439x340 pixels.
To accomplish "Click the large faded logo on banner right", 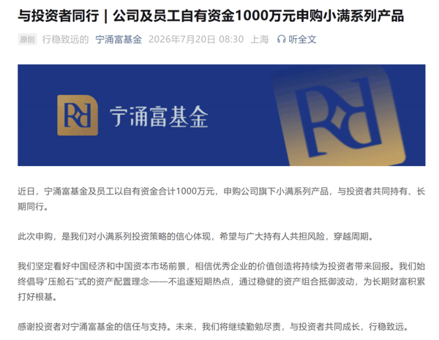I will click(340, 116).
